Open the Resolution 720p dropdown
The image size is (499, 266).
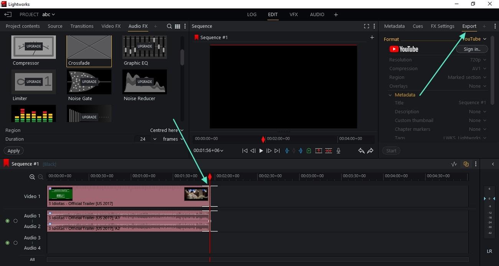click(x=478, y=60)
